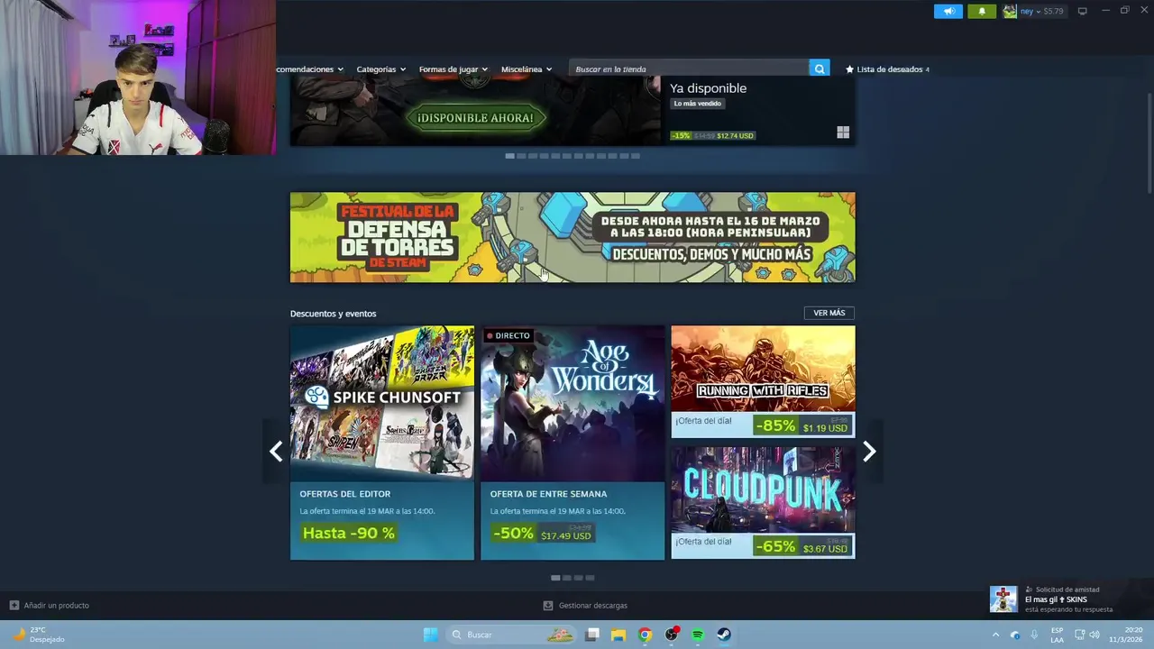Click the Descuentos y eventos heading
This screenshot has width=1154, height=649.
tap(333, 314)
